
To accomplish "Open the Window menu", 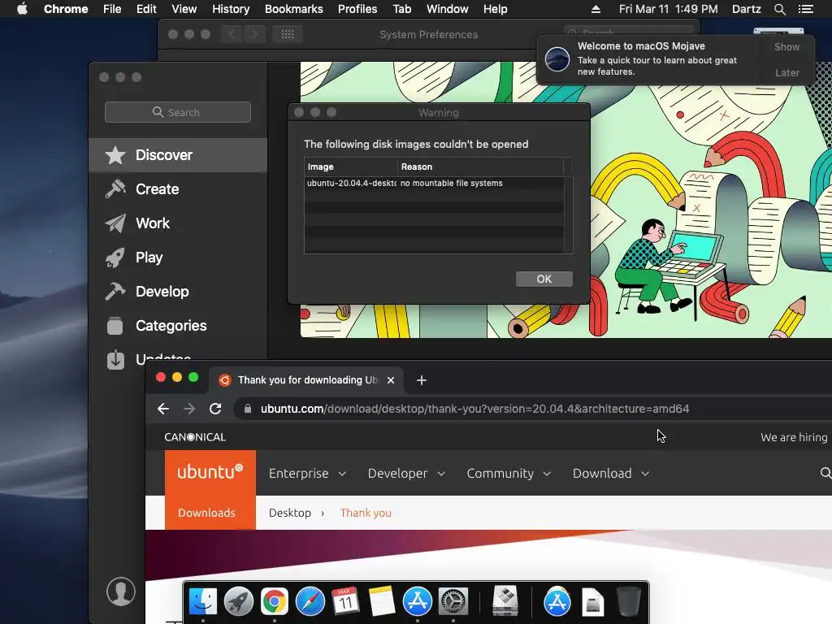I will pos(448,9).
